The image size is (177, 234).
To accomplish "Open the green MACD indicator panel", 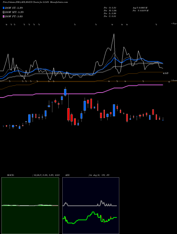I will (30, 206).
